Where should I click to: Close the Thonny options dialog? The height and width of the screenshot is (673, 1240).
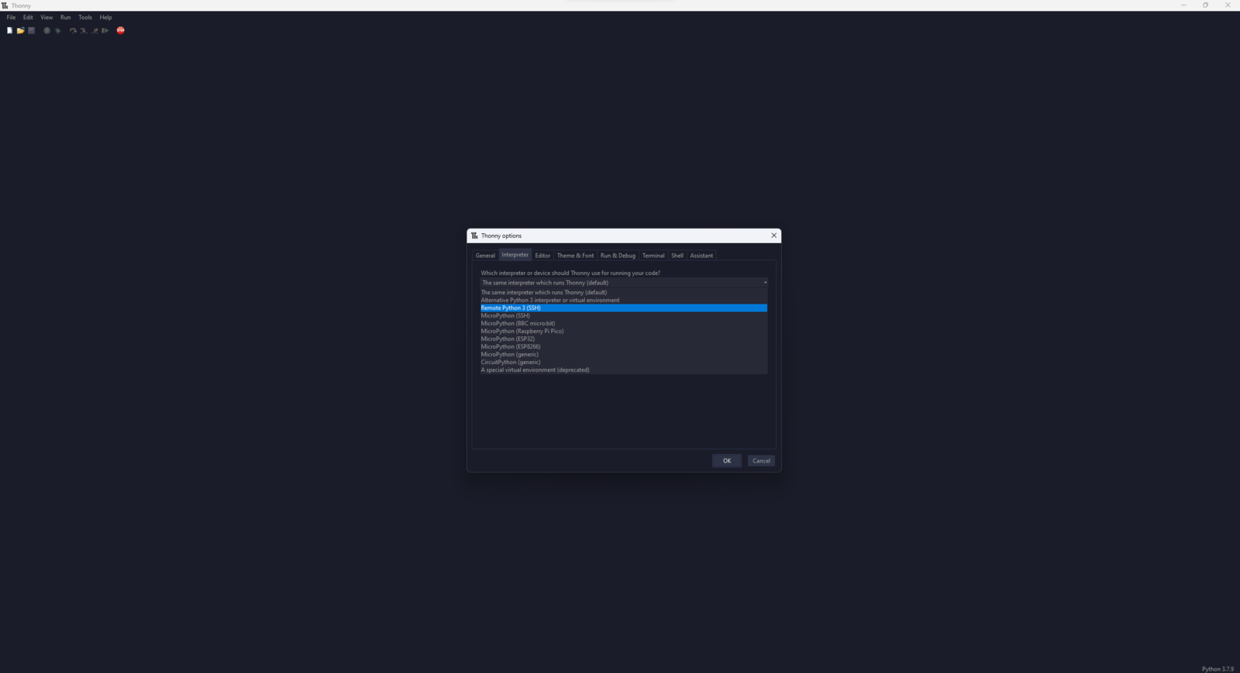773,235
